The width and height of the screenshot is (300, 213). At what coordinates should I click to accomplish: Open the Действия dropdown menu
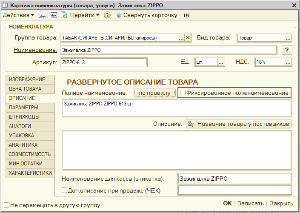[18, 15]
